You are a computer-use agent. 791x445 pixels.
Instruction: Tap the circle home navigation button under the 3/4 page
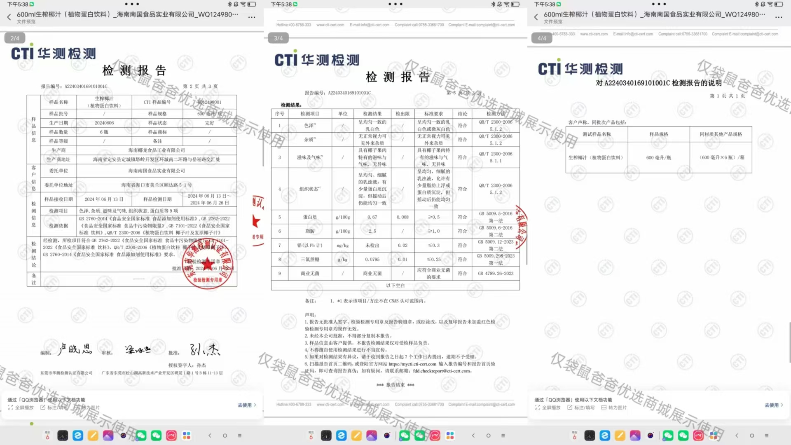coord(488,436)
